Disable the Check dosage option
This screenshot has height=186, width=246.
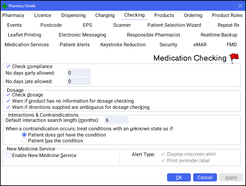coord(8,95)
